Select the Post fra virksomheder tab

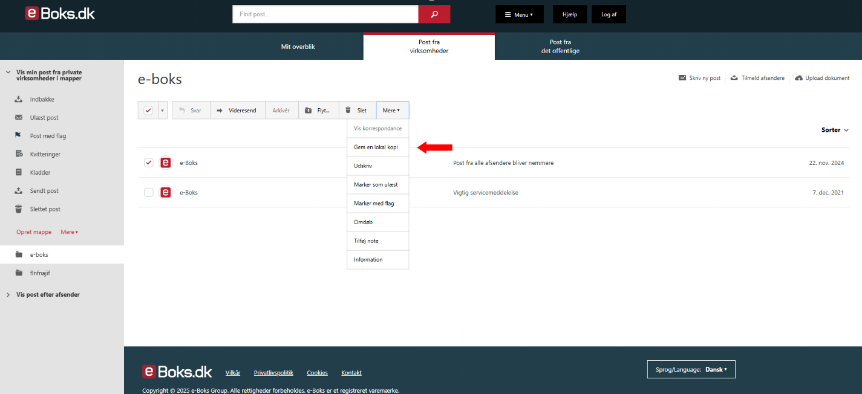pos(429,47)
